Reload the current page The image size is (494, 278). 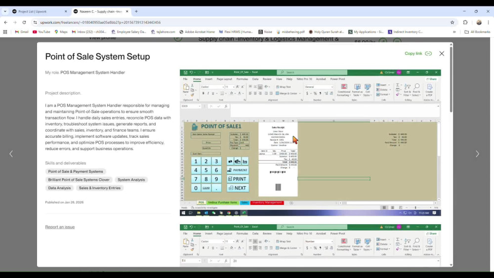point(24,22)
